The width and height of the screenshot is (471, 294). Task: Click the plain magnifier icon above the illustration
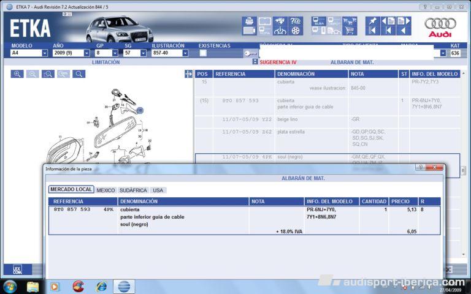tap(78, 73)
